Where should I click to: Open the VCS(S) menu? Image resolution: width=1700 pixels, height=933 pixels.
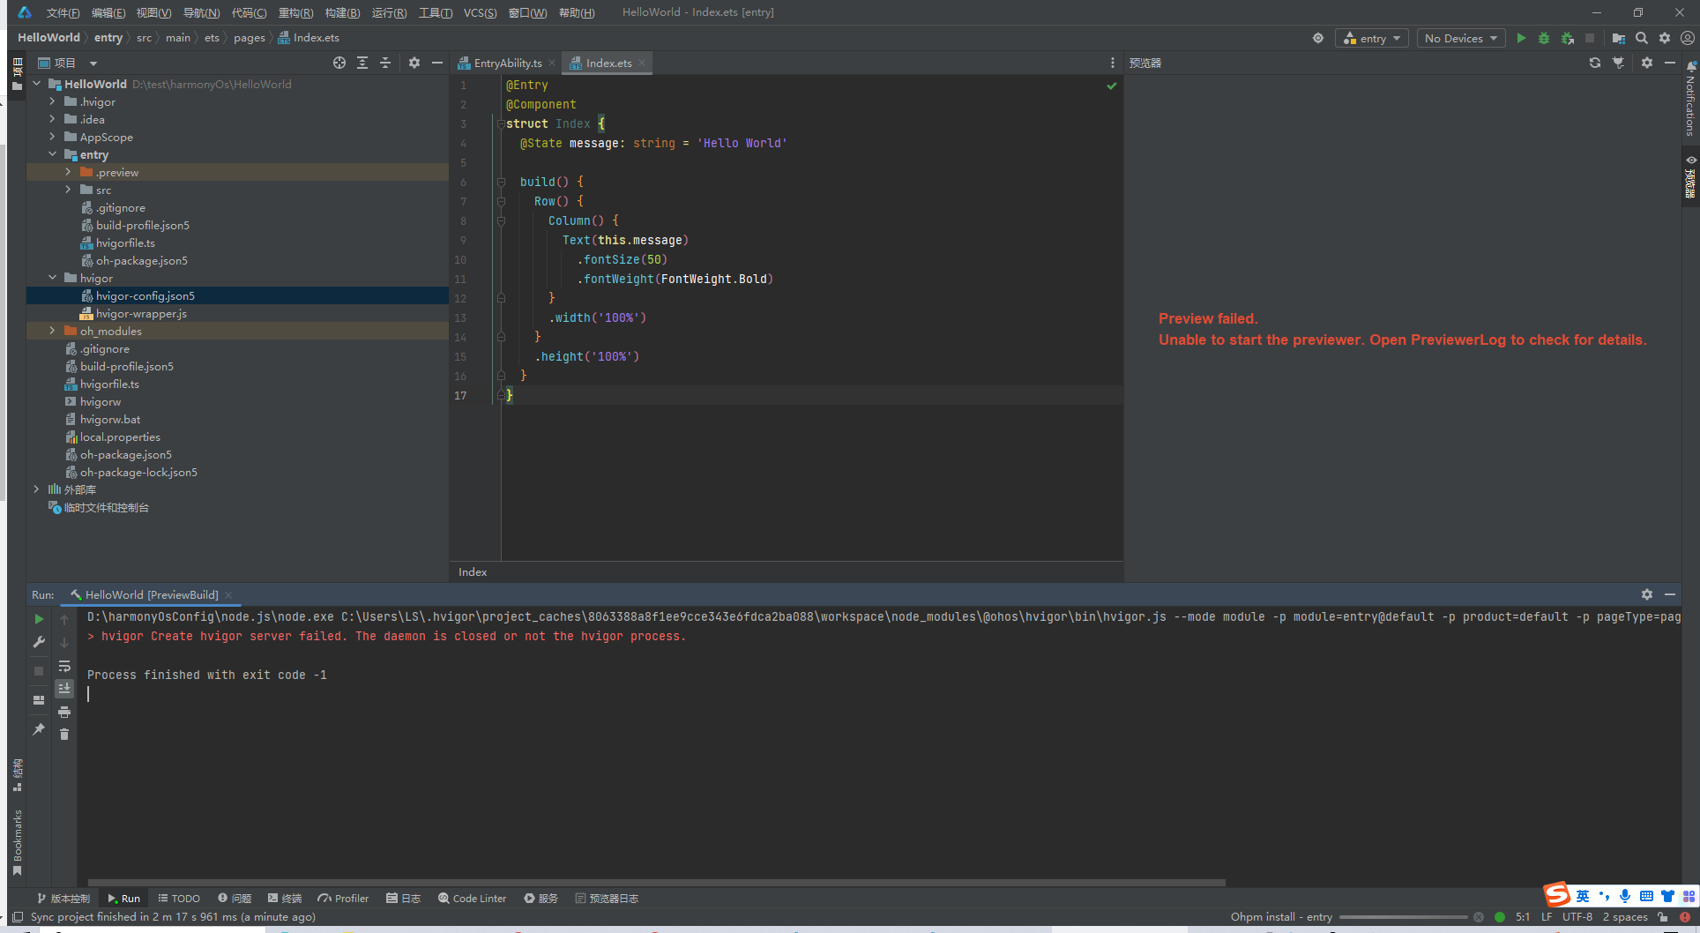[481, 12]
